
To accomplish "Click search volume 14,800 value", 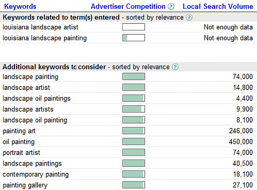I will point(243,87).
